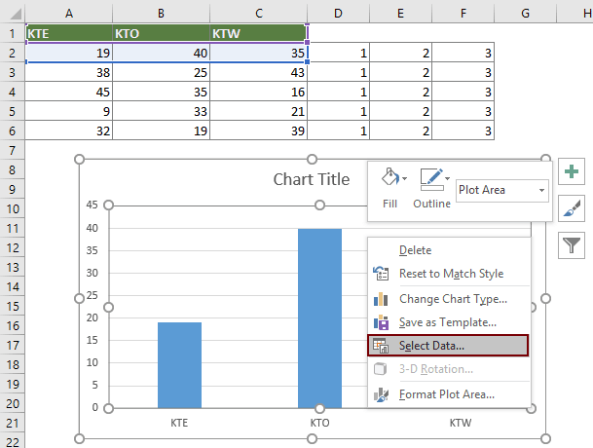This screenshot has width=593, height=448.
Task: Click the KTW axis label
Action: click(x=461, y=423)
